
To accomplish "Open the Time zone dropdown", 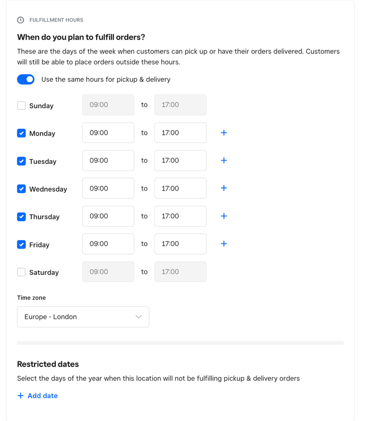I will [83, 317].
